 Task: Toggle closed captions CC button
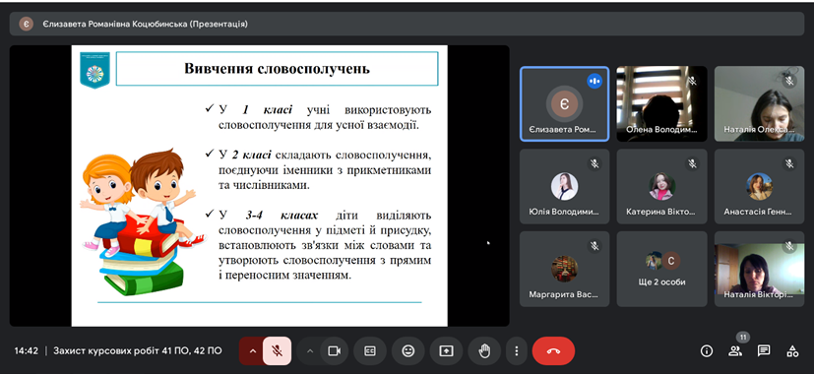370,351
